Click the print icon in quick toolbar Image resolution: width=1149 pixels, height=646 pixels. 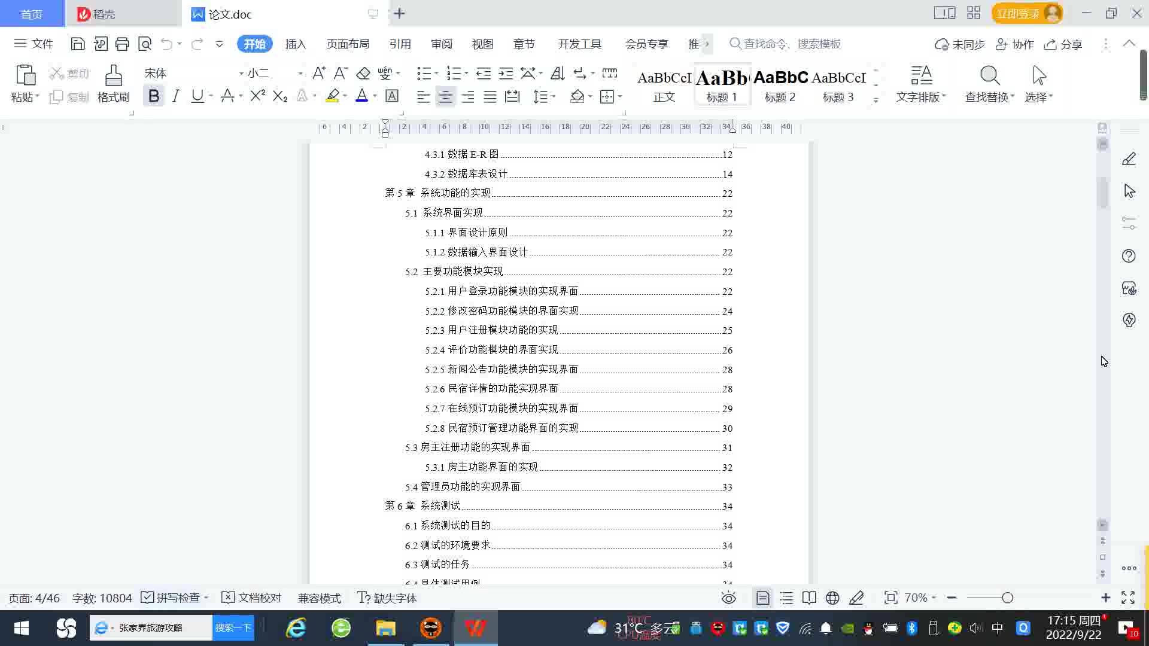click(122, 44)
